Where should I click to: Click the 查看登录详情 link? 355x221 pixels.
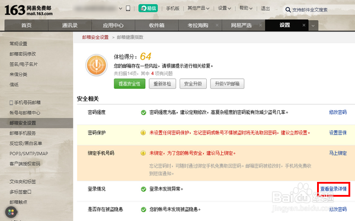coord(334,189)
